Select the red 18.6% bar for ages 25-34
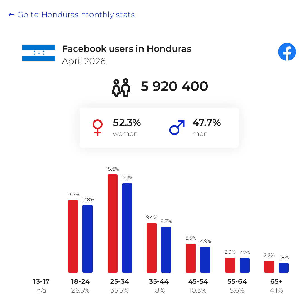Image resolution: width=301 pixels, height=301 pixels. [113, 224]
